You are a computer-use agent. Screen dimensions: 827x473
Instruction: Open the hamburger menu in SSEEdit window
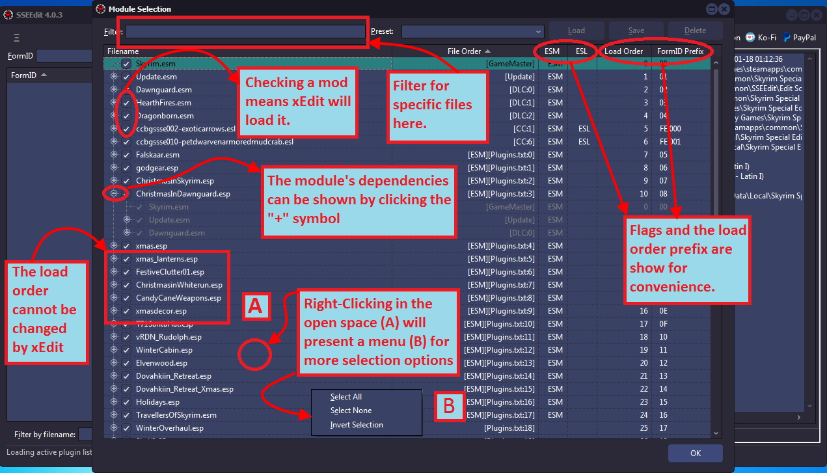click(x=16, y=38)
